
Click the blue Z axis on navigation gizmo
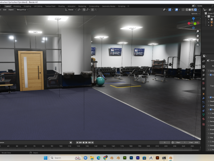point(193,18)
